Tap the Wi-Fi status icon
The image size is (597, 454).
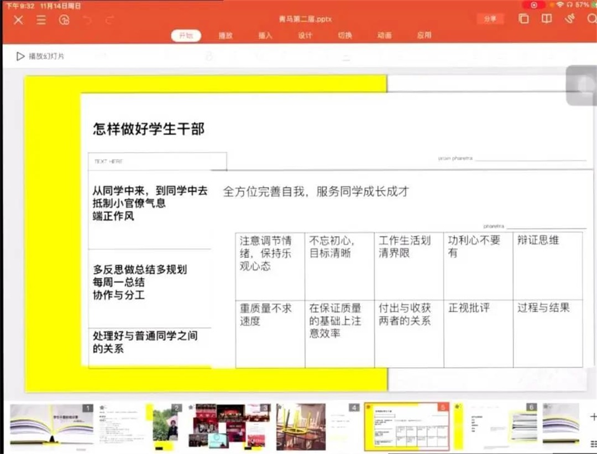560,4
